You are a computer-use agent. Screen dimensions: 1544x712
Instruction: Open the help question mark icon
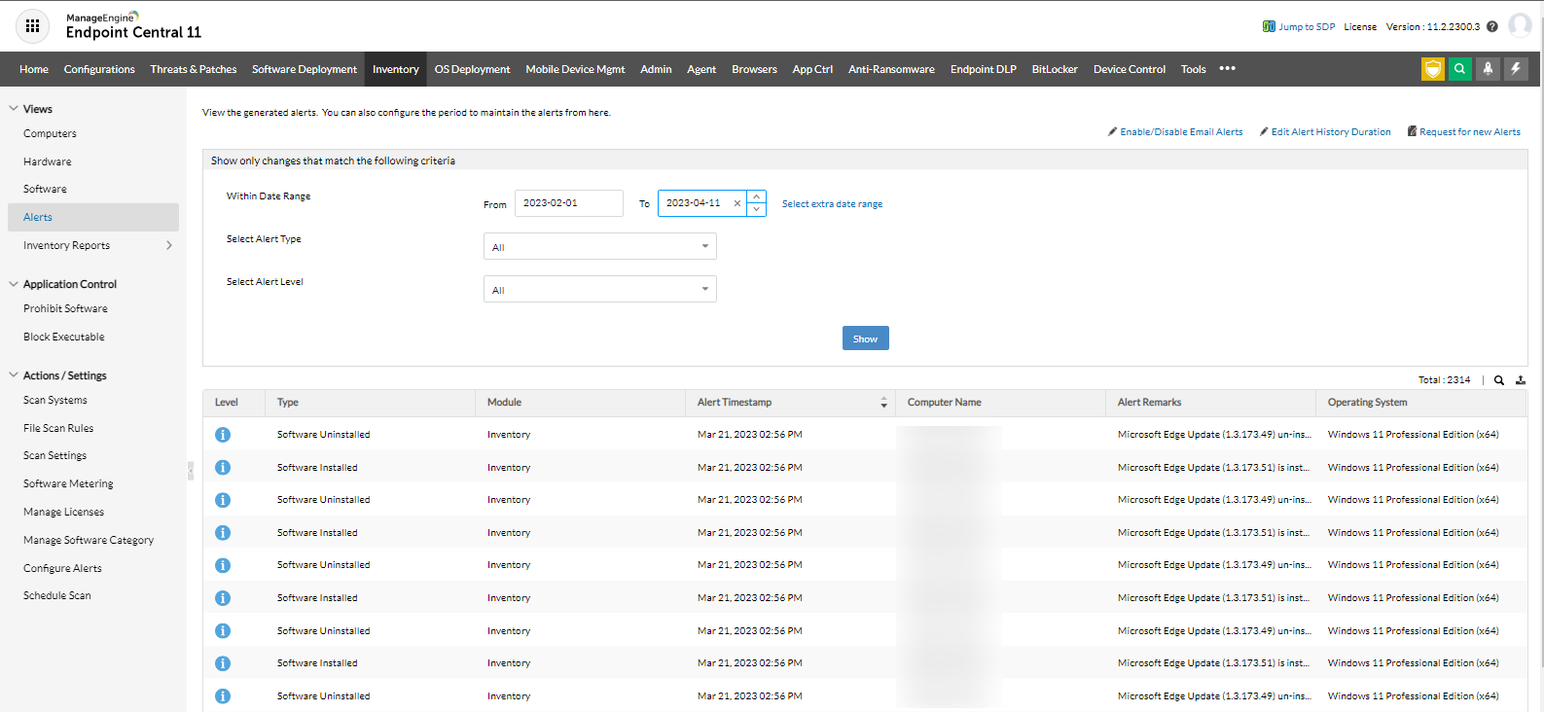[1492, 26]
